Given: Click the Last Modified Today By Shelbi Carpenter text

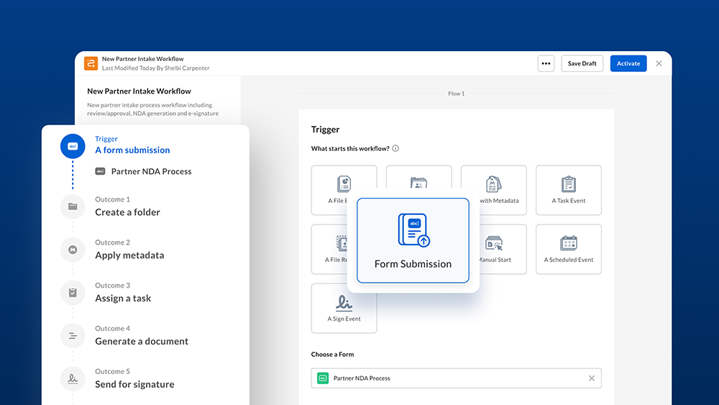Looking at the screenshot, I should [155, 68].
